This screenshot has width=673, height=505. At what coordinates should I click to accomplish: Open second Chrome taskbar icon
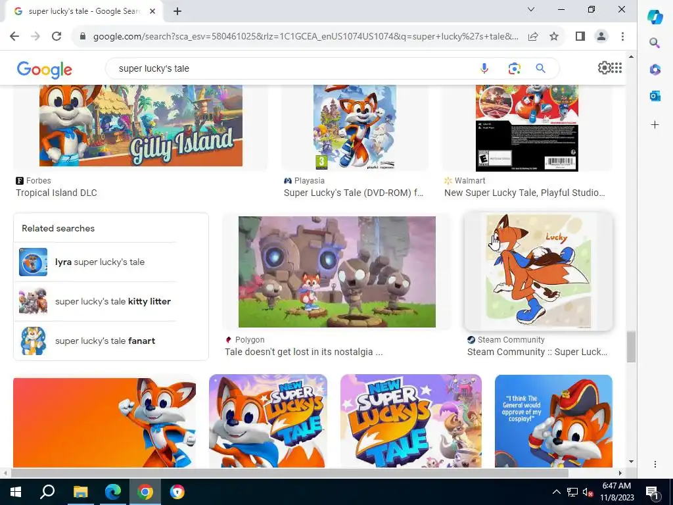[177, 492]
